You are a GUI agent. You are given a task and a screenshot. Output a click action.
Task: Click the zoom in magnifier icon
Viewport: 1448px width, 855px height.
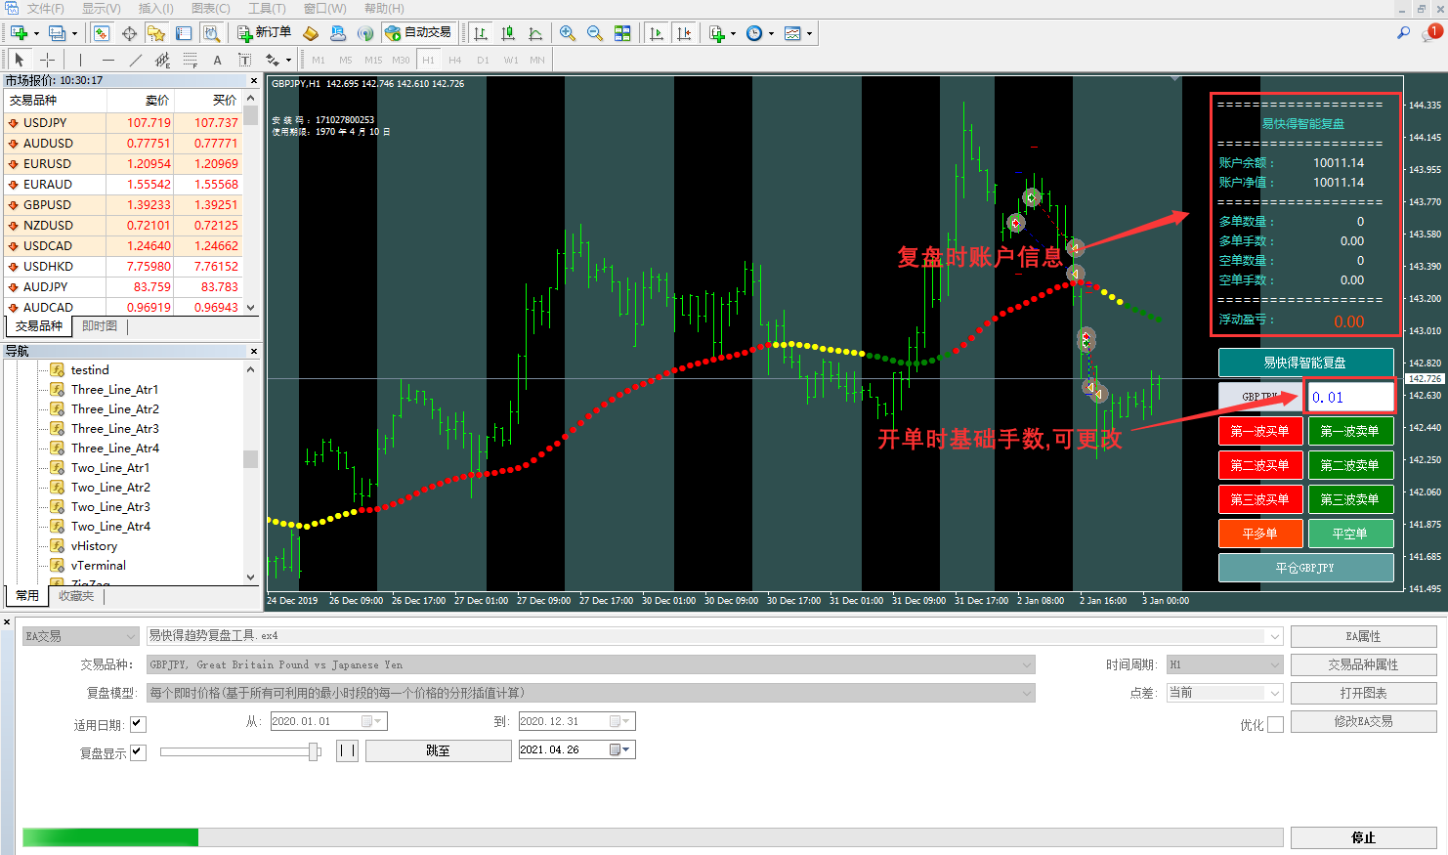click(x=567, y=33)
